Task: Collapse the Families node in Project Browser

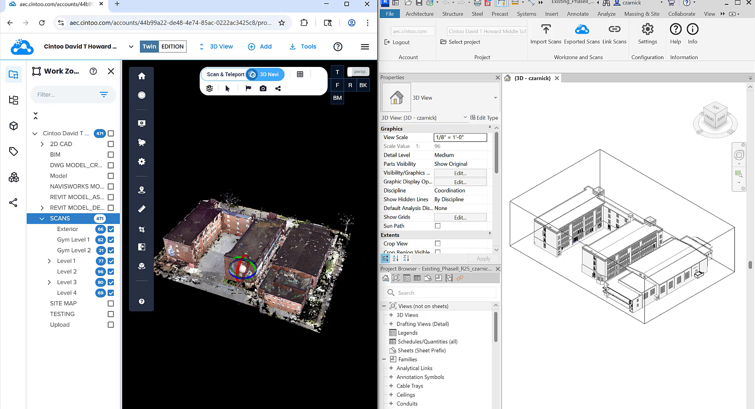Action: [x=384, y=359]
